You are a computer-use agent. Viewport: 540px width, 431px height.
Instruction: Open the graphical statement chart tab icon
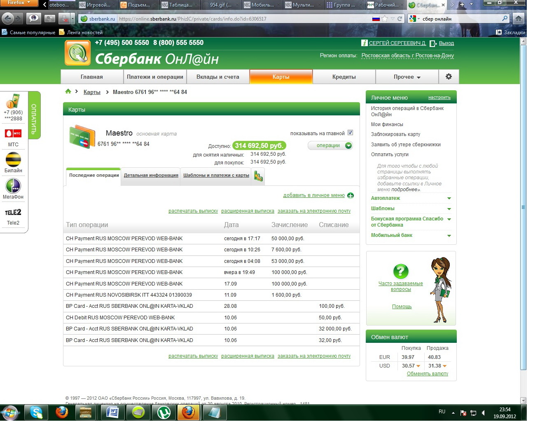tap(258, 176)
